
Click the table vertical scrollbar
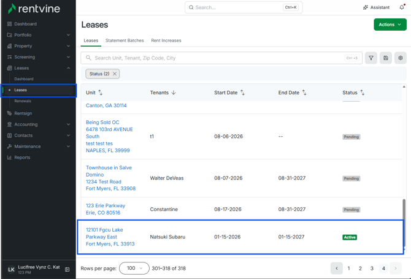(404, 223)
